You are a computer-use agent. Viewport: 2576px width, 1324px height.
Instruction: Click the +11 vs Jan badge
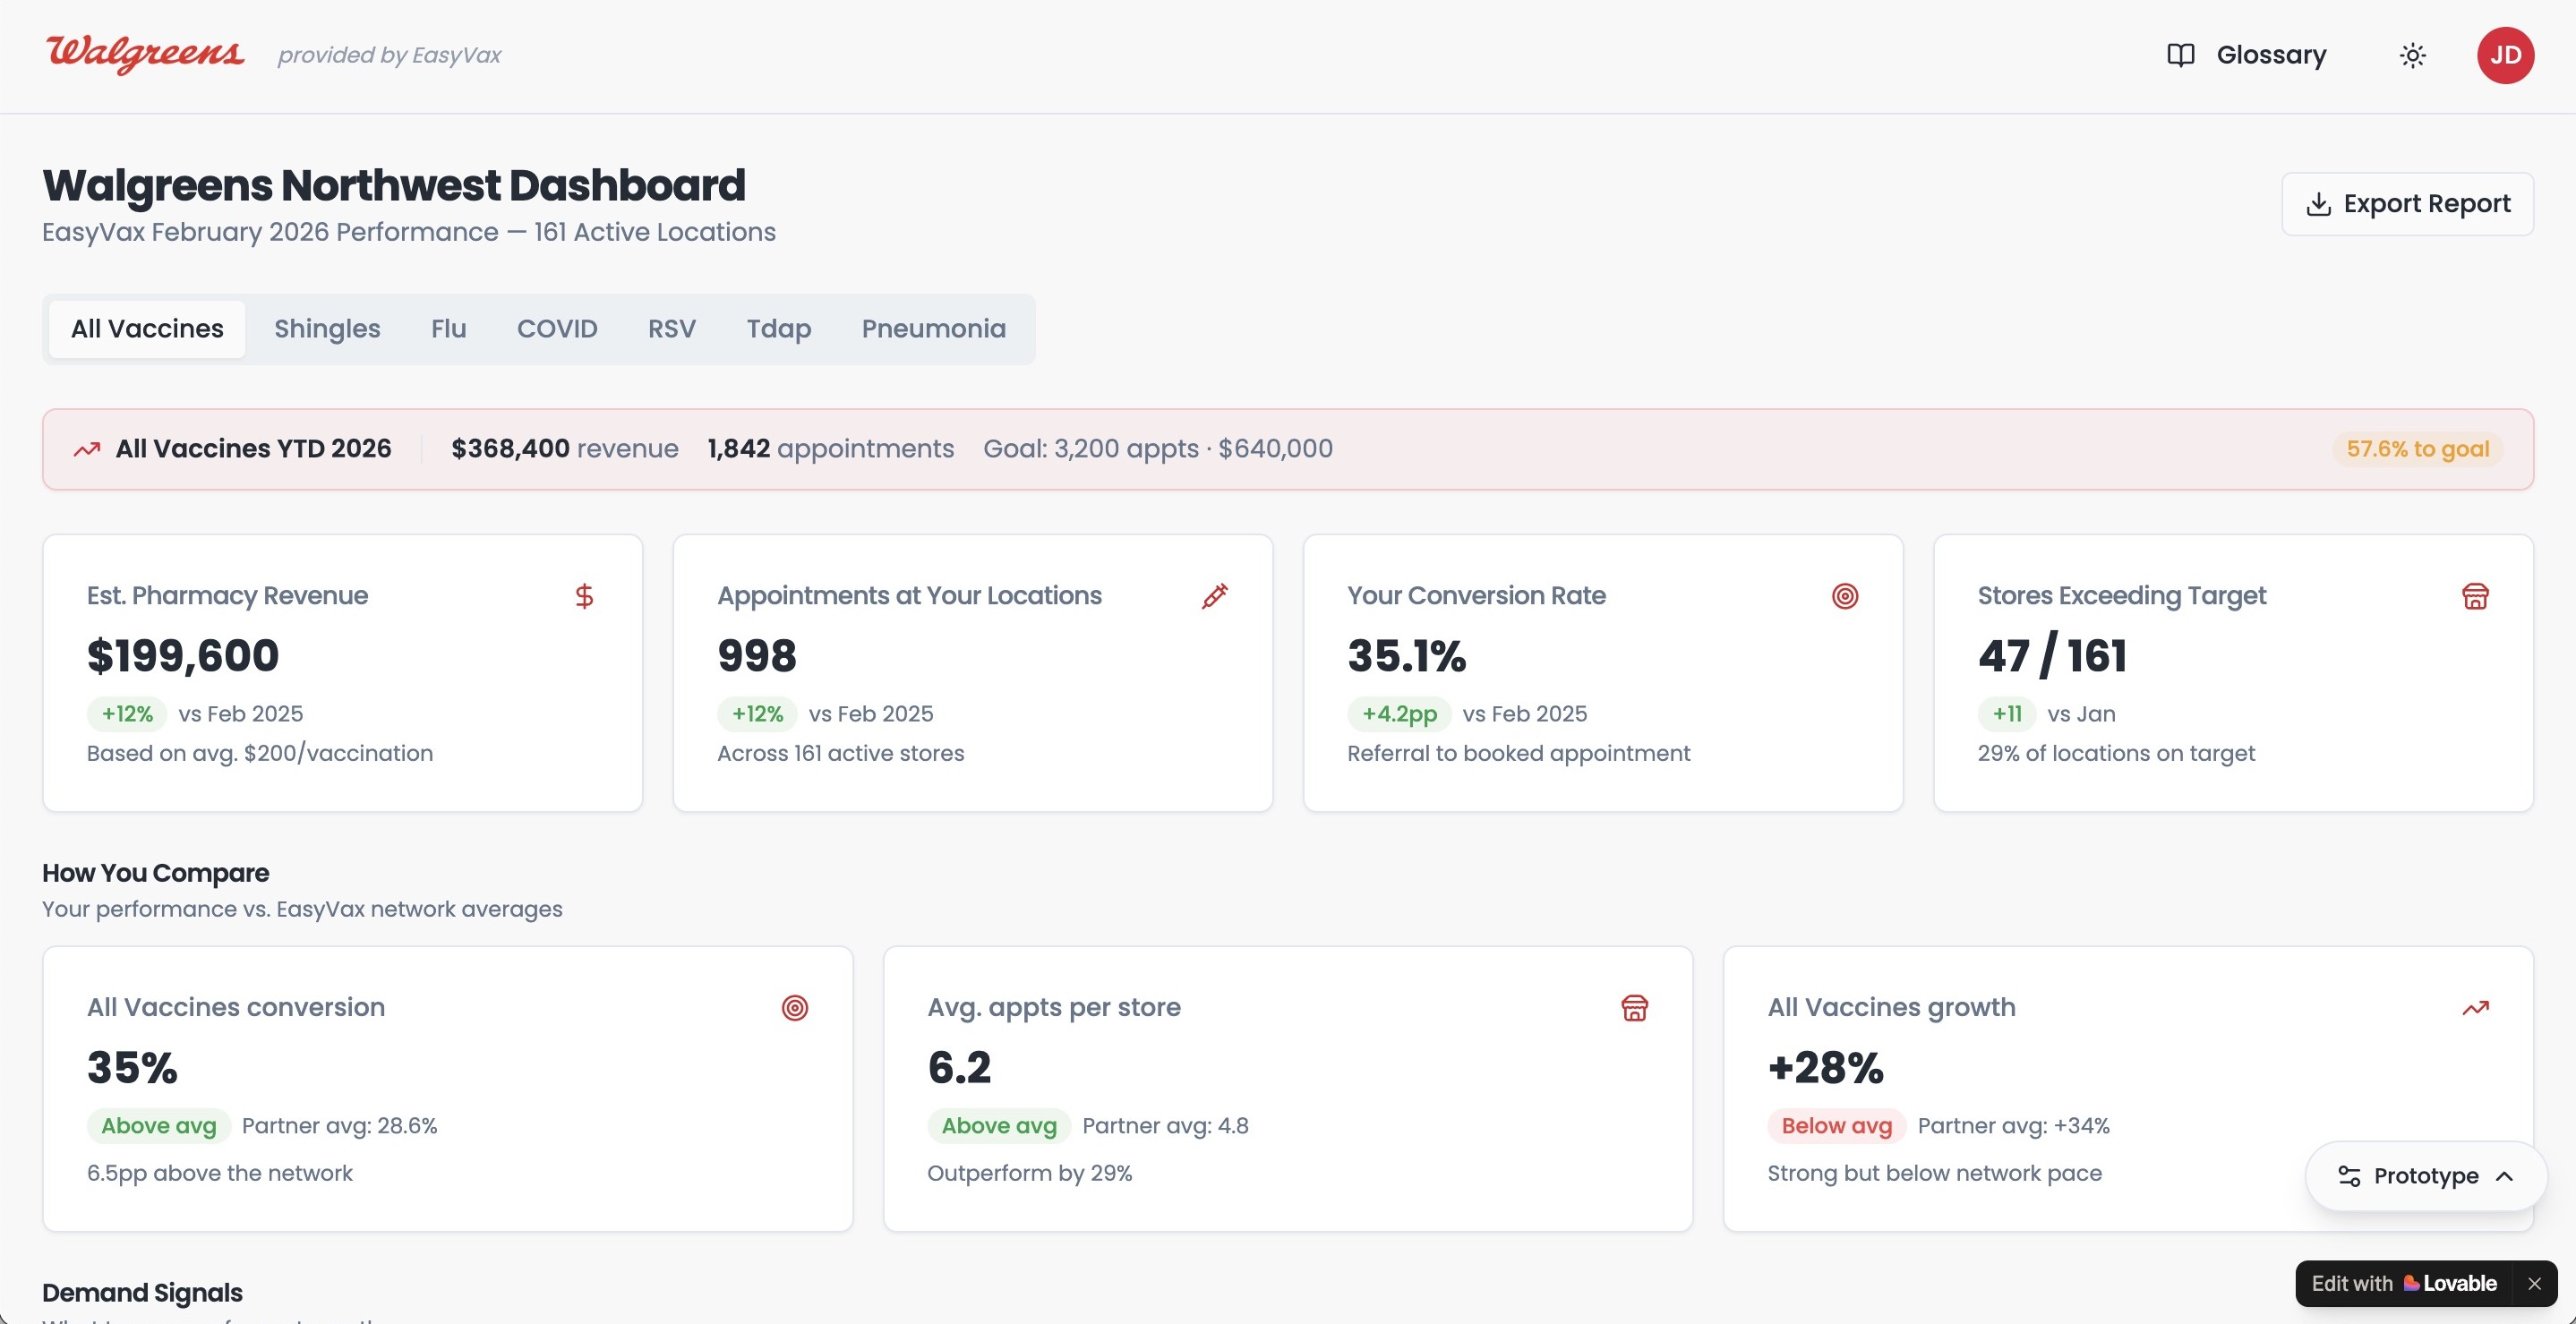[x=2007, y=714]
